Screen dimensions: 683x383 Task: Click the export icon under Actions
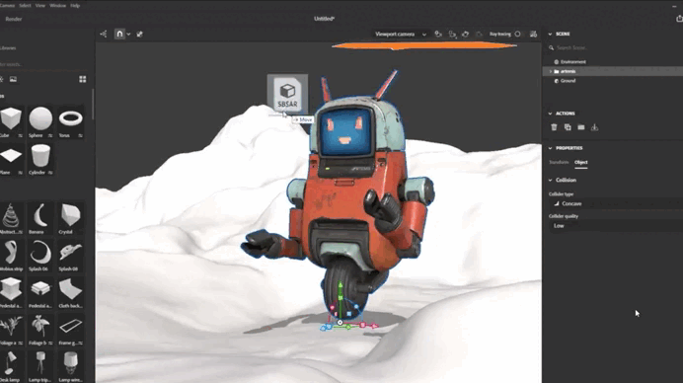(594, 127)
